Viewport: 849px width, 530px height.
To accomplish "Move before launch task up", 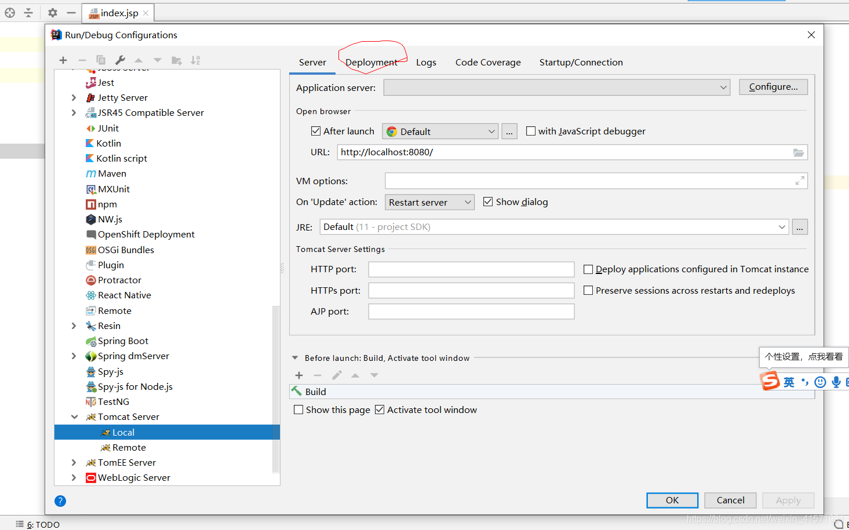I will tap(355, 375).
